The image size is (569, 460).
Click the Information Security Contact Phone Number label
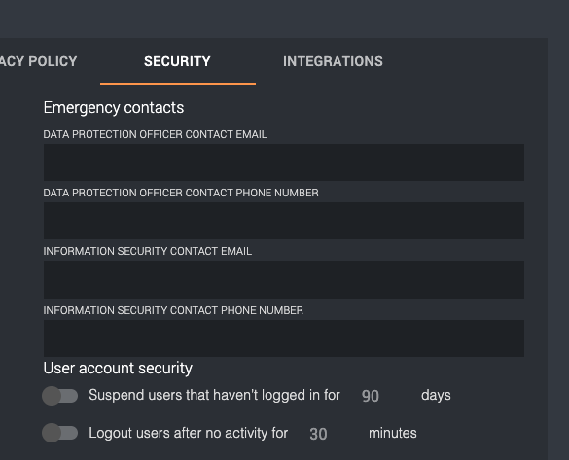(173, 310)
